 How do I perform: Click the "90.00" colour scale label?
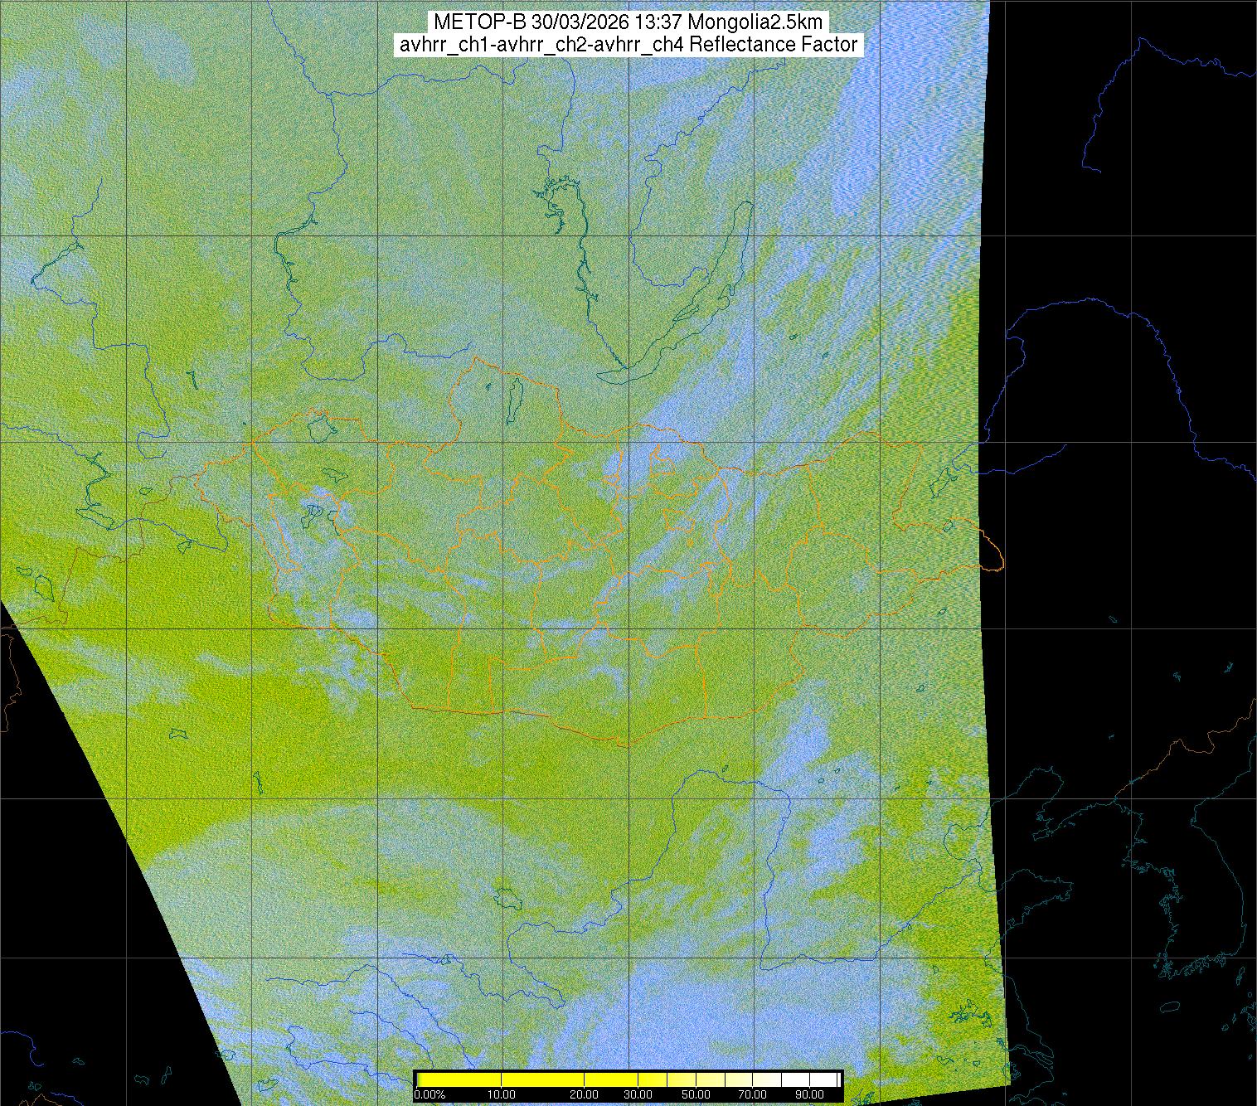pos(809,1095)
